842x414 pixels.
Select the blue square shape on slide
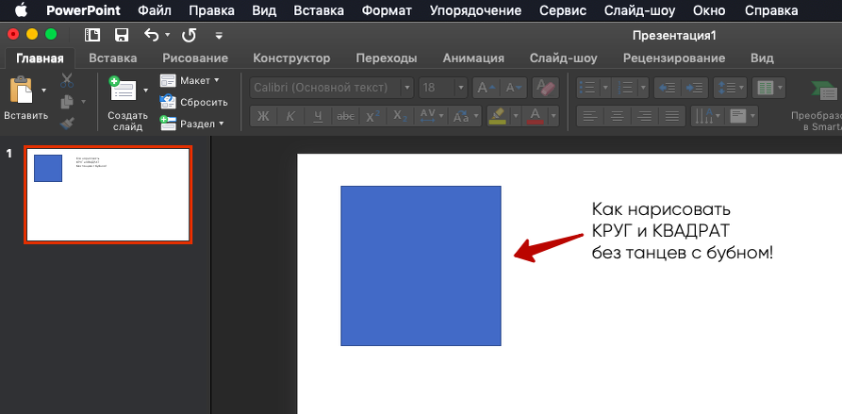point(421,266)
